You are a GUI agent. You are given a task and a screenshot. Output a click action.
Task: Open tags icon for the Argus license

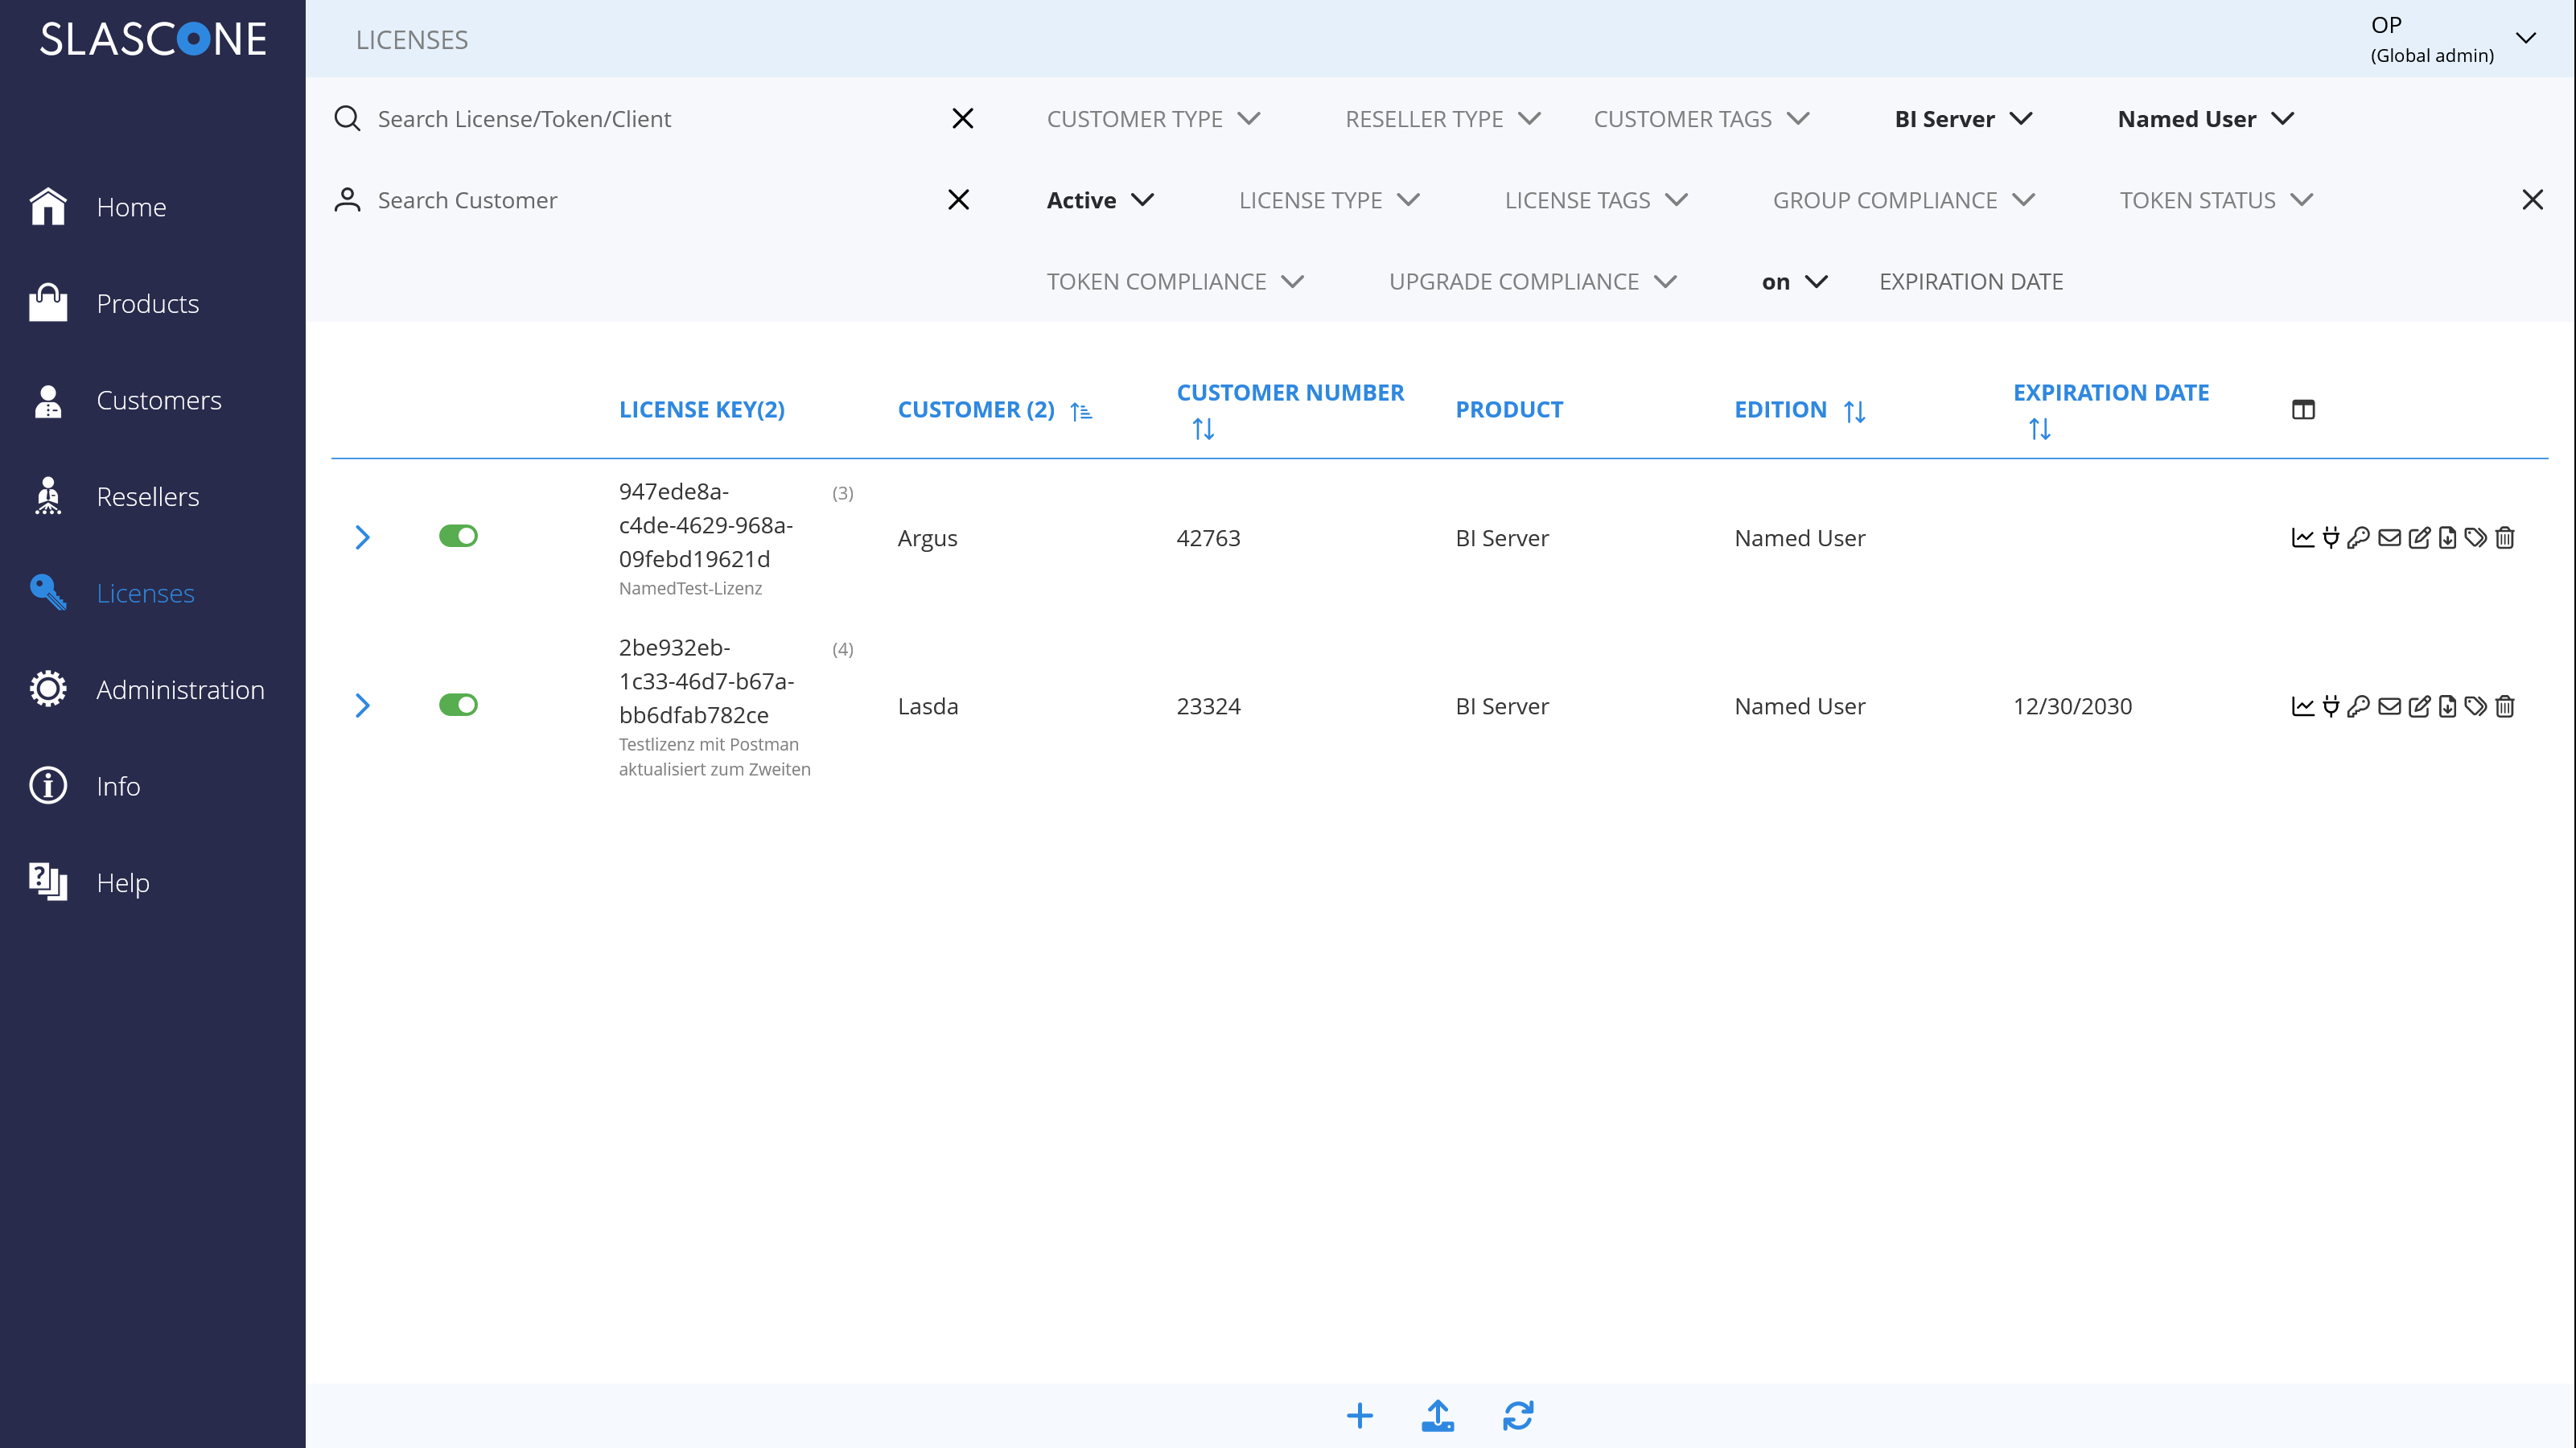(2475, 538)
